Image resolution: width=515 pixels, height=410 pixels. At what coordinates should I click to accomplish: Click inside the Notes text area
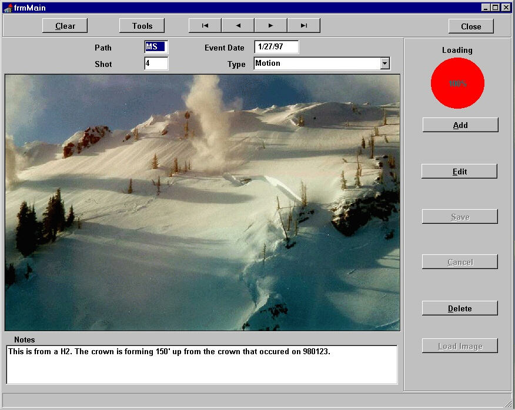[202, 364]
